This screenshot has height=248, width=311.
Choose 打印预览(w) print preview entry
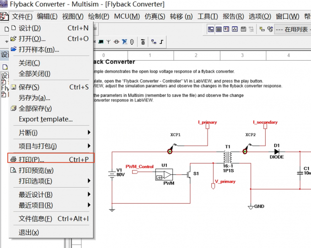coord(51,170)
